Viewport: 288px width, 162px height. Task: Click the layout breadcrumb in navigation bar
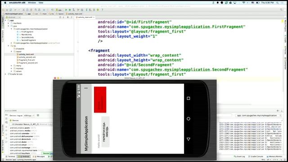(60, 14)
